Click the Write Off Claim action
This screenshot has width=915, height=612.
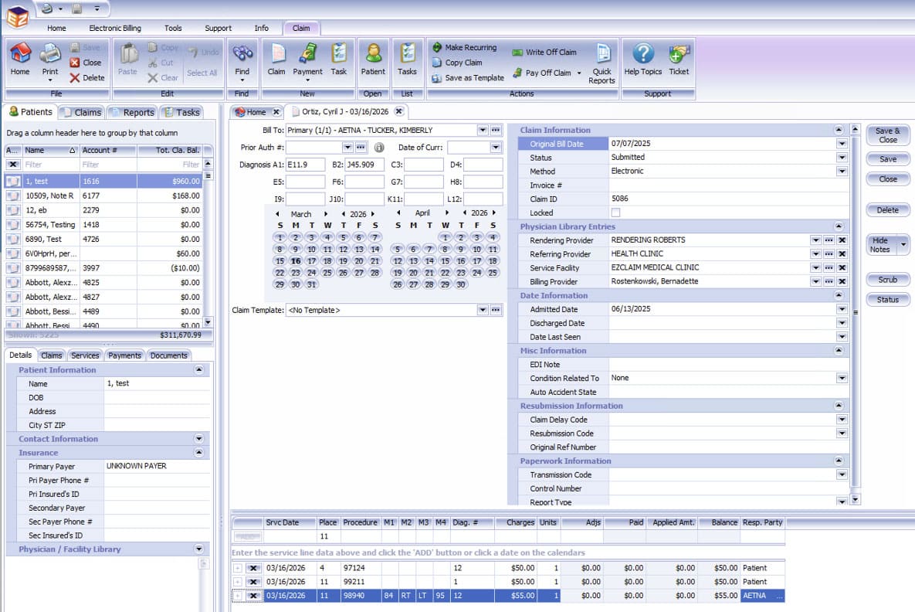tap(544, 53)
